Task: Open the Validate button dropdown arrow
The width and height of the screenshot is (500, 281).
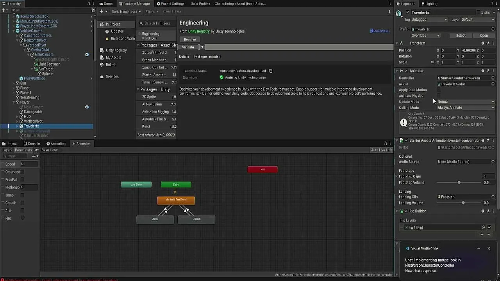Action: [x=202, y=47]
